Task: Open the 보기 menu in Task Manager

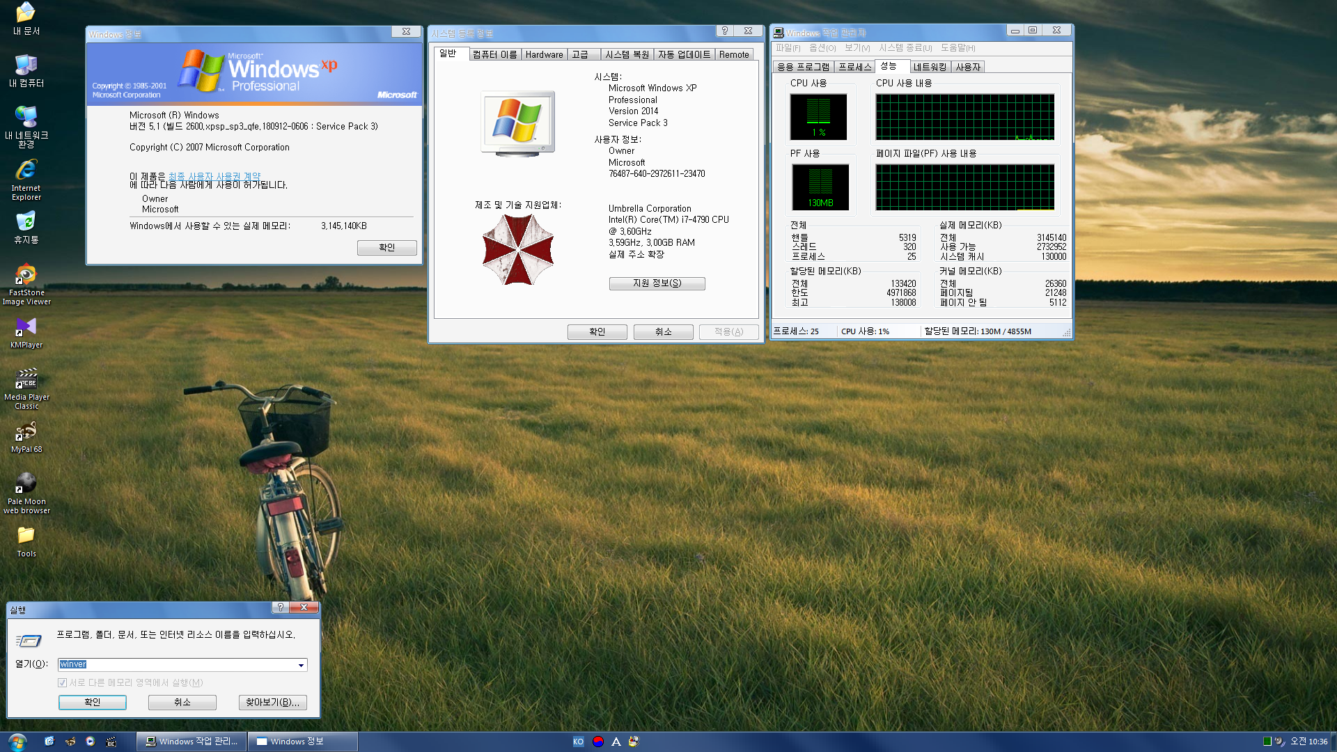Action: coord(857,48)
